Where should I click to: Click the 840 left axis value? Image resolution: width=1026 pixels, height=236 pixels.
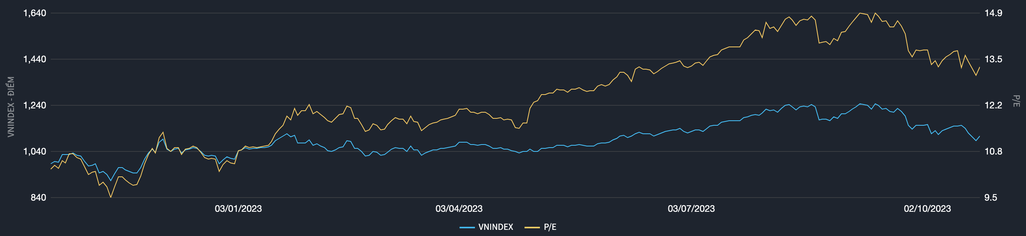[38, 198]
